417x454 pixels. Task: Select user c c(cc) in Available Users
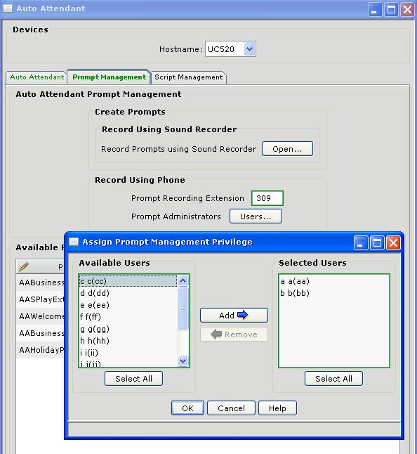[128, 281]
